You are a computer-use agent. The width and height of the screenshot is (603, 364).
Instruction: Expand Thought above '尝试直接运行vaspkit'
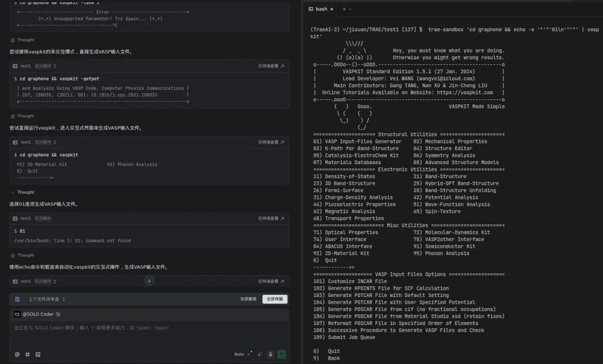[22, 116]
